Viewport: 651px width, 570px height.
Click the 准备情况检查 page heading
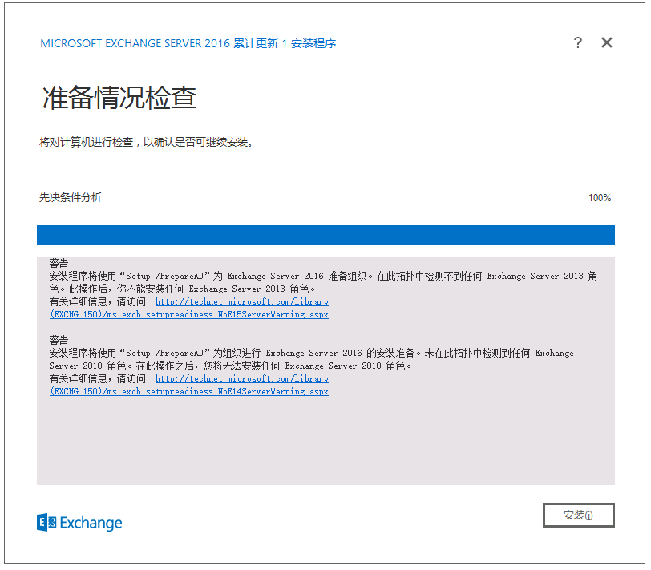click(119, 99)
